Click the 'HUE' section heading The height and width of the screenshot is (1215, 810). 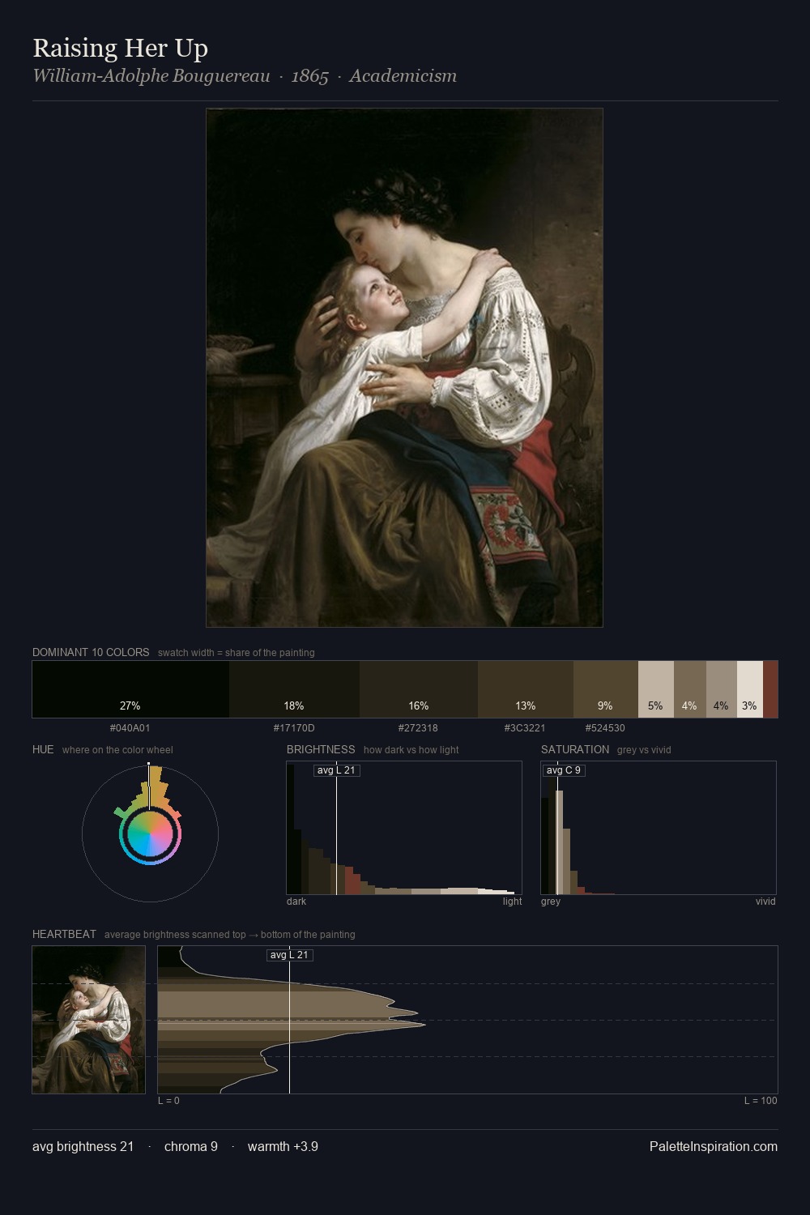(x=43, y=749)
